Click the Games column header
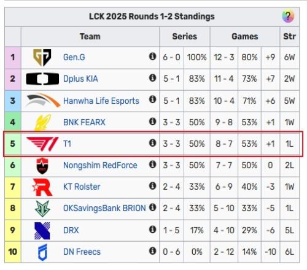The width and height of the screenshot is (307, 270). (x=245, y=37)
